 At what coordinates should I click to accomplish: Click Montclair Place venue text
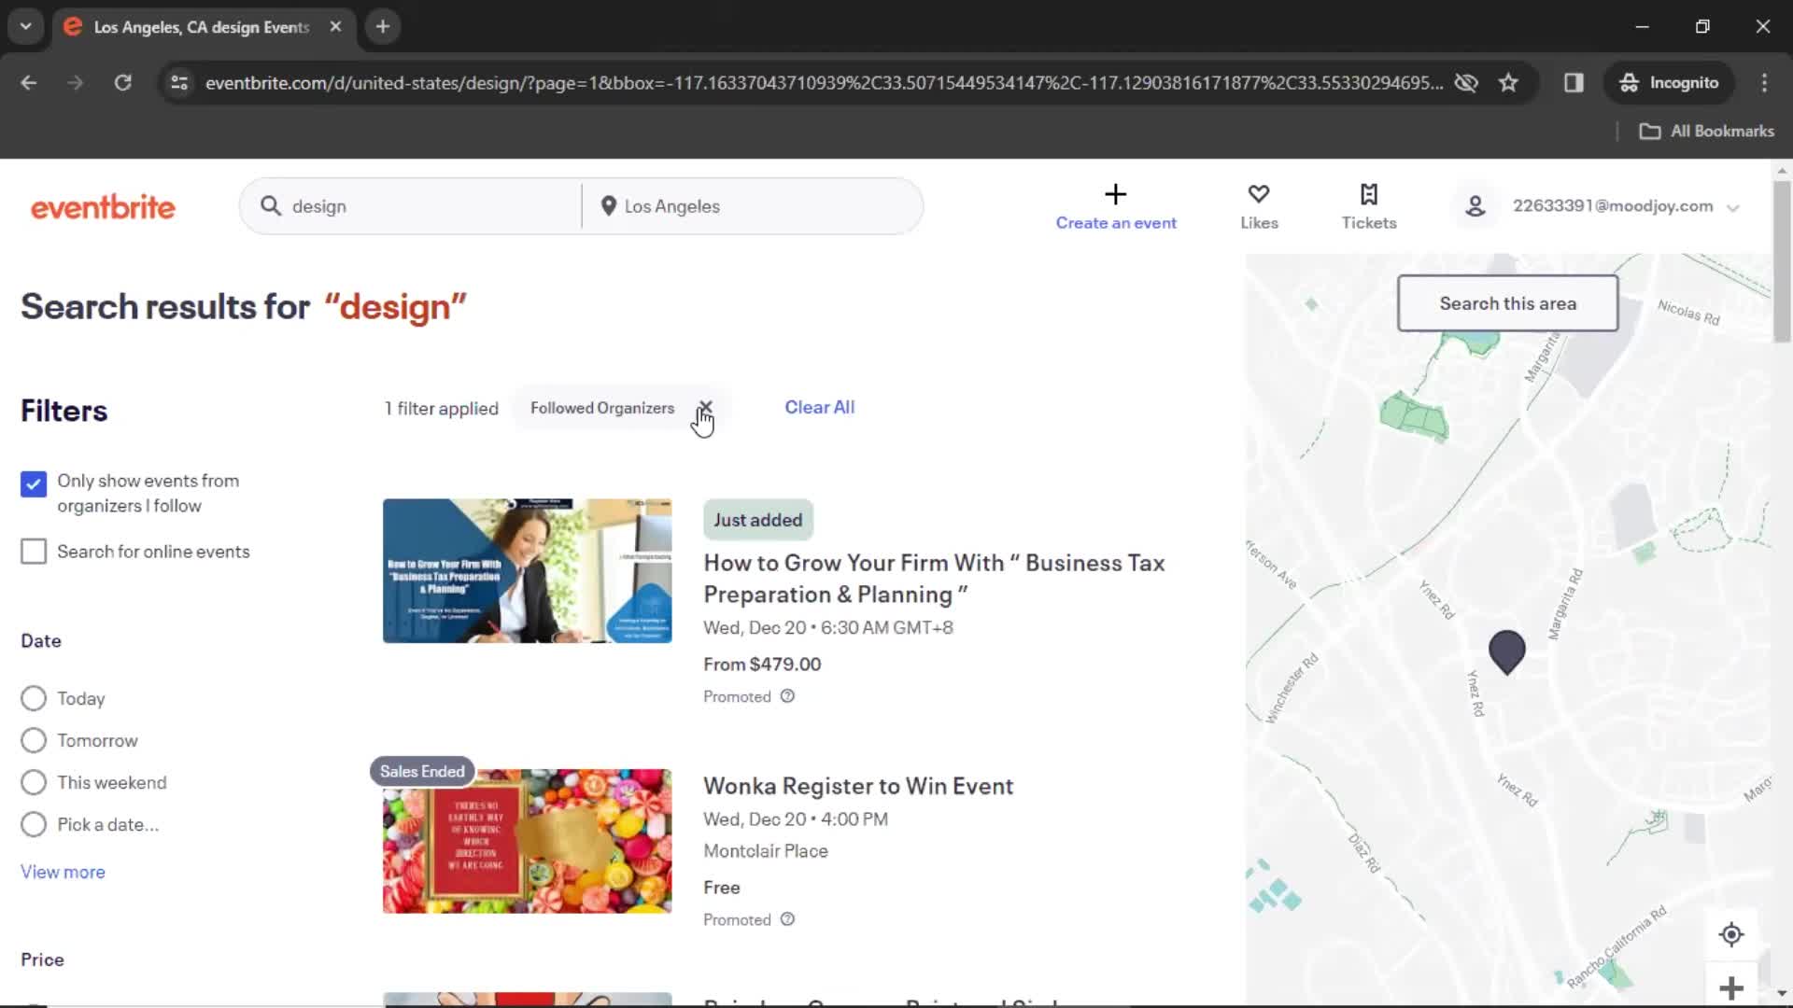766,850
